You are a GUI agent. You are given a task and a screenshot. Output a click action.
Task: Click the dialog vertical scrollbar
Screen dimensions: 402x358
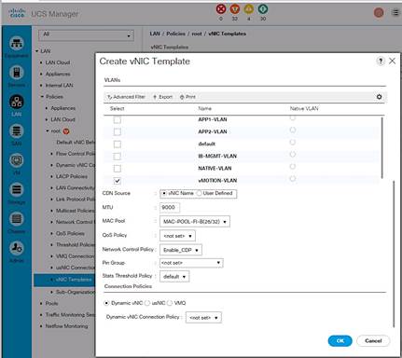(x=394, y=254)
